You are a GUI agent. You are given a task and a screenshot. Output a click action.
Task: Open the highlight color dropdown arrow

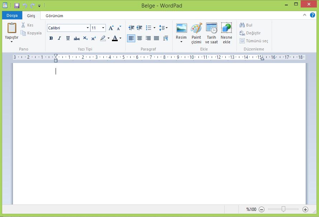pos(108,38)
